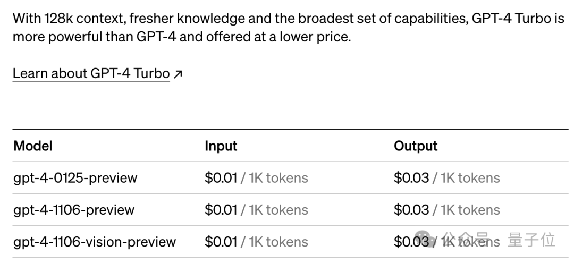The height and width of the screenshot is (263, 574).
Task: Select the Input column header
Action: pos(221,146)
